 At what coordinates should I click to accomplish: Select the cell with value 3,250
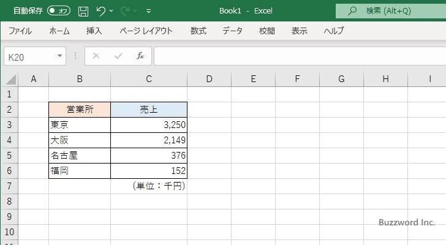coord(149,125)
